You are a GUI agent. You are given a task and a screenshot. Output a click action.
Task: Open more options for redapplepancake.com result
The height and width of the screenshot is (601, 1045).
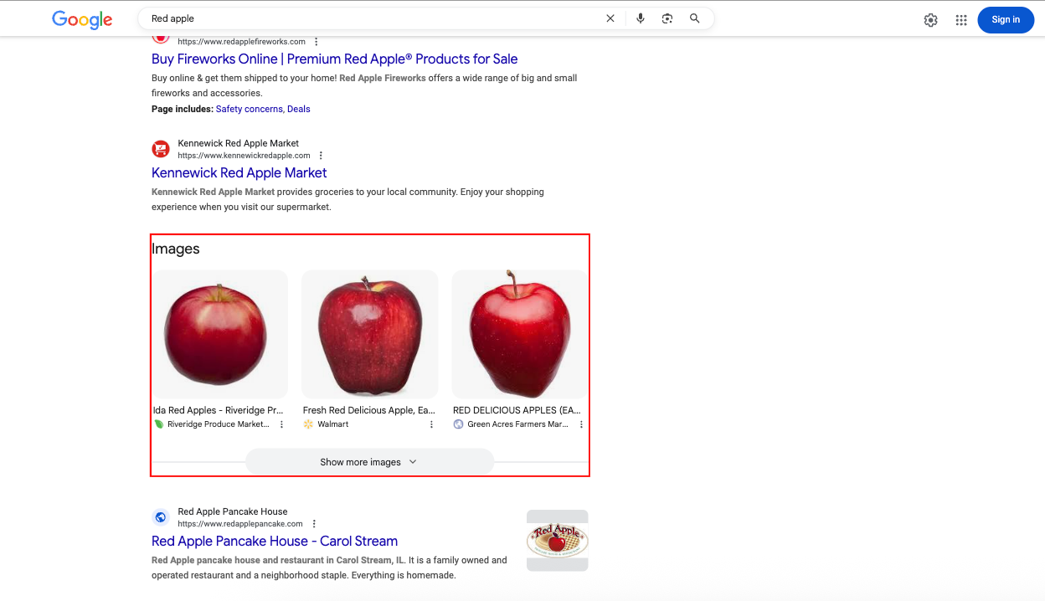pos(314,524)
